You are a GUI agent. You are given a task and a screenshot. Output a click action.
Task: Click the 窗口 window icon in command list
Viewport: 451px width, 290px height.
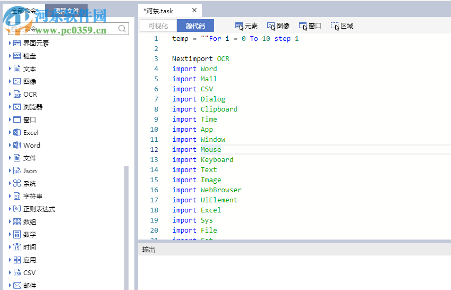(17, 120)
